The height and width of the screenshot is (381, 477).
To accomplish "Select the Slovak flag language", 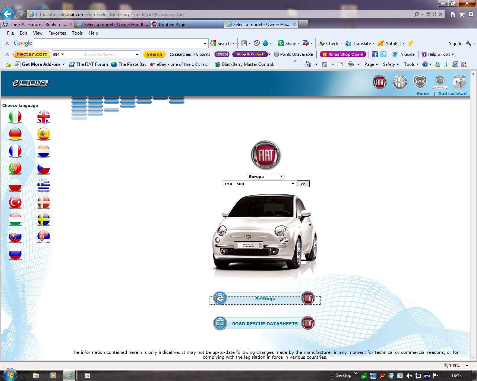I will [x=15, y=237].
